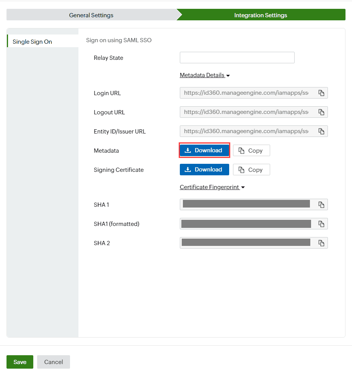Click the copy icon beside SHA 1
This screenshot has height=379, width=352.
pyautogui.click(x=321, y=204)
